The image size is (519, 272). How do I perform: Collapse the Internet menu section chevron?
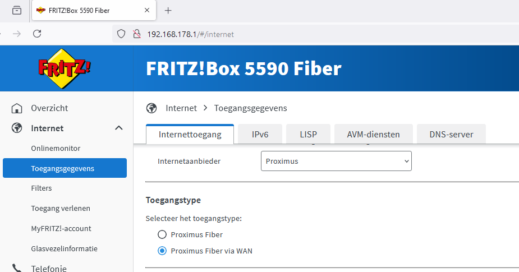[x=119, y=128]
